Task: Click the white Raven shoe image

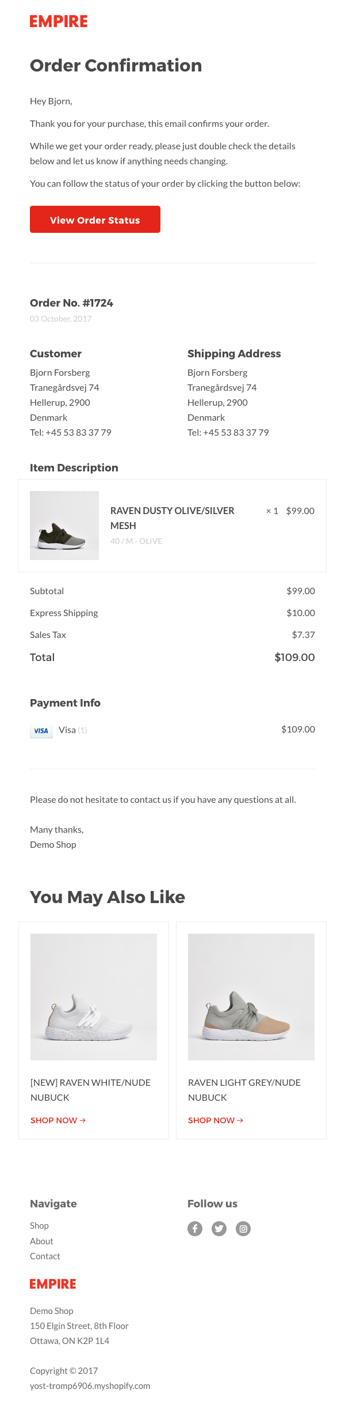Action: [x=94, y=997]
